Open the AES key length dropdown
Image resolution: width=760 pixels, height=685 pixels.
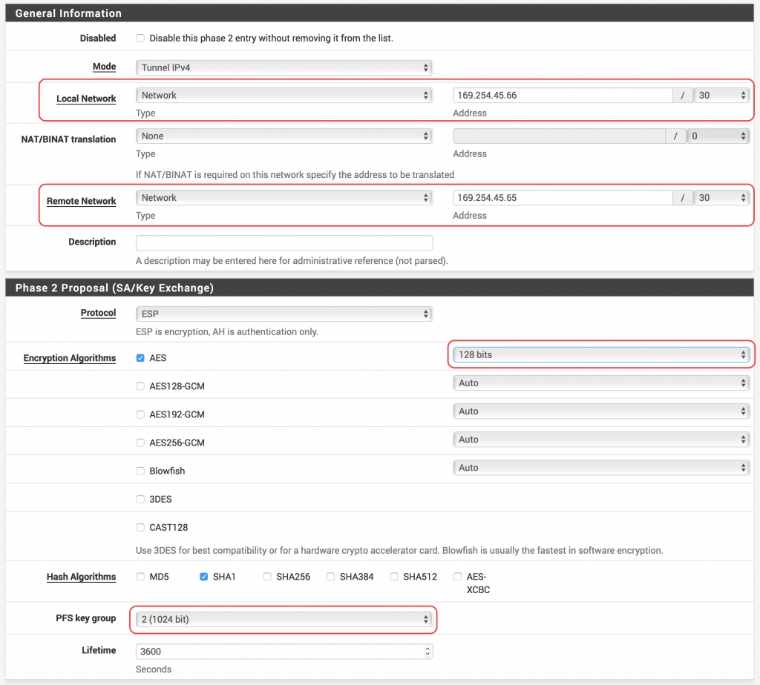click(x=601, y=355)
